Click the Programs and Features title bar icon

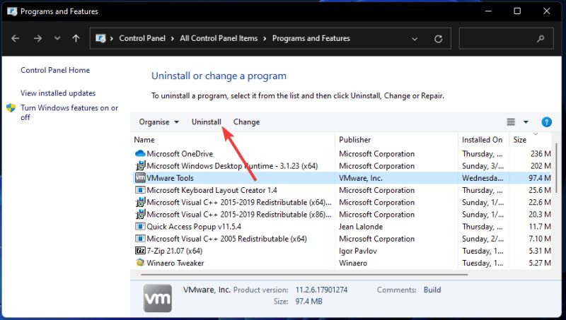[12, 11]
